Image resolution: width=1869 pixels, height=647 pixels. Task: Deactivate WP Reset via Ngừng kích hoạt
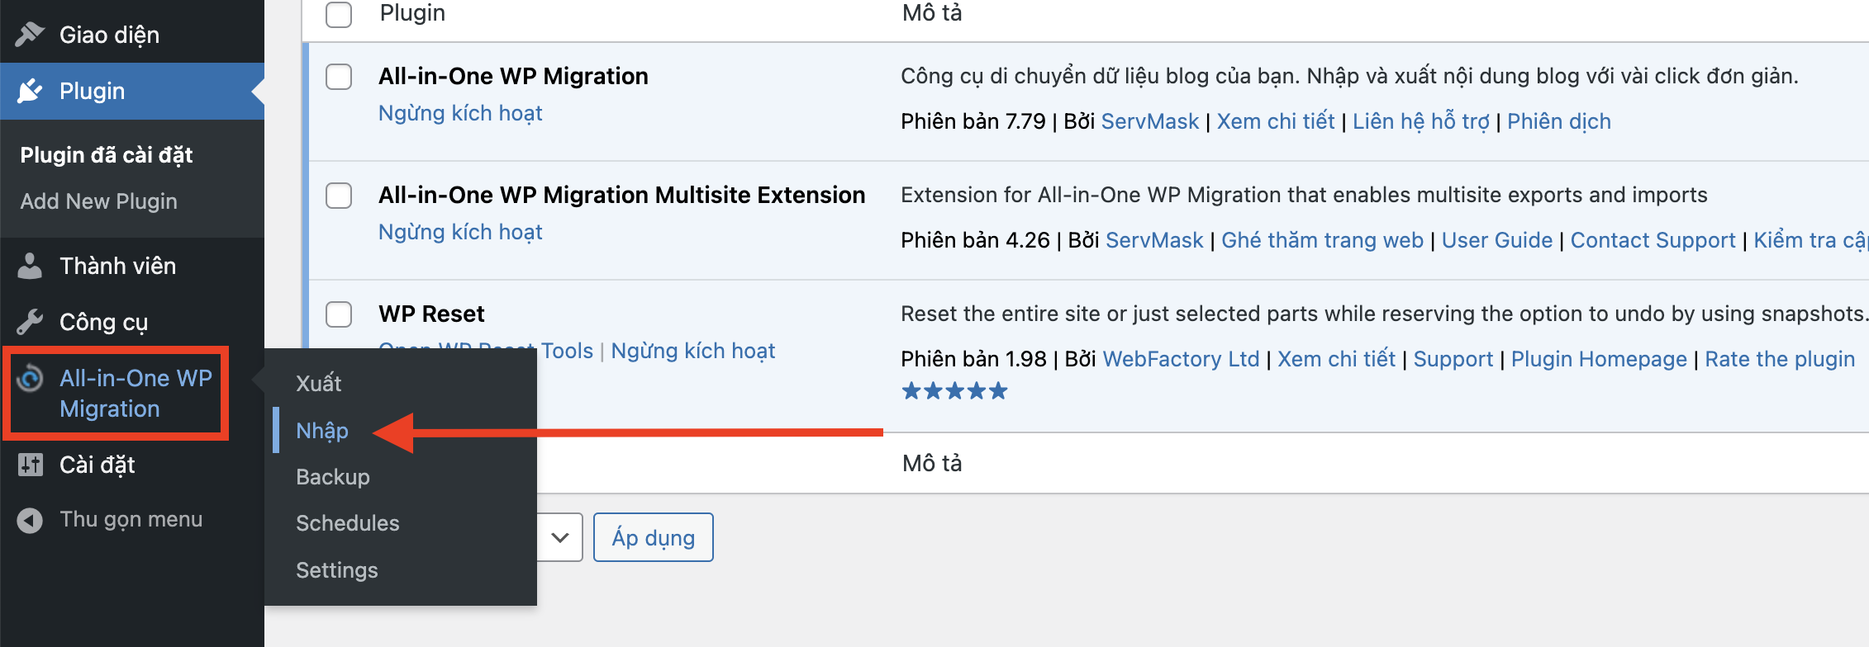692,352
